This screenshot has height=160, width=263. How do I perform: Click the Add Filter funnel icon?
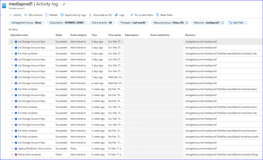230,23
